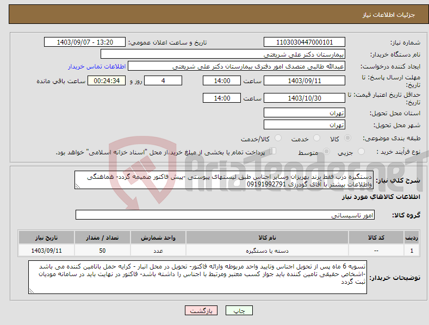429x325 pixels.
Task: Click the شماره نیاز field 1103030447000101
Action: tap(304, 42)
